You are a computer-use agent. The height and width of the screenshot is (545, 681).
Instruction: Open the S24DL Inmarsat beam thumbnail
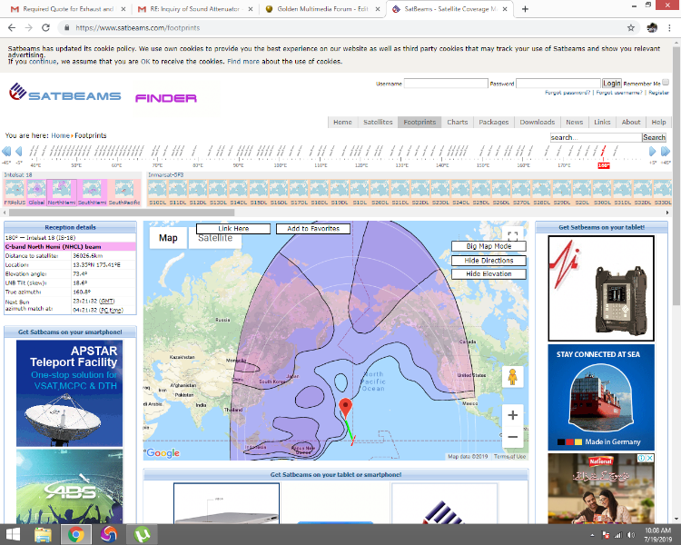point(460,193)
